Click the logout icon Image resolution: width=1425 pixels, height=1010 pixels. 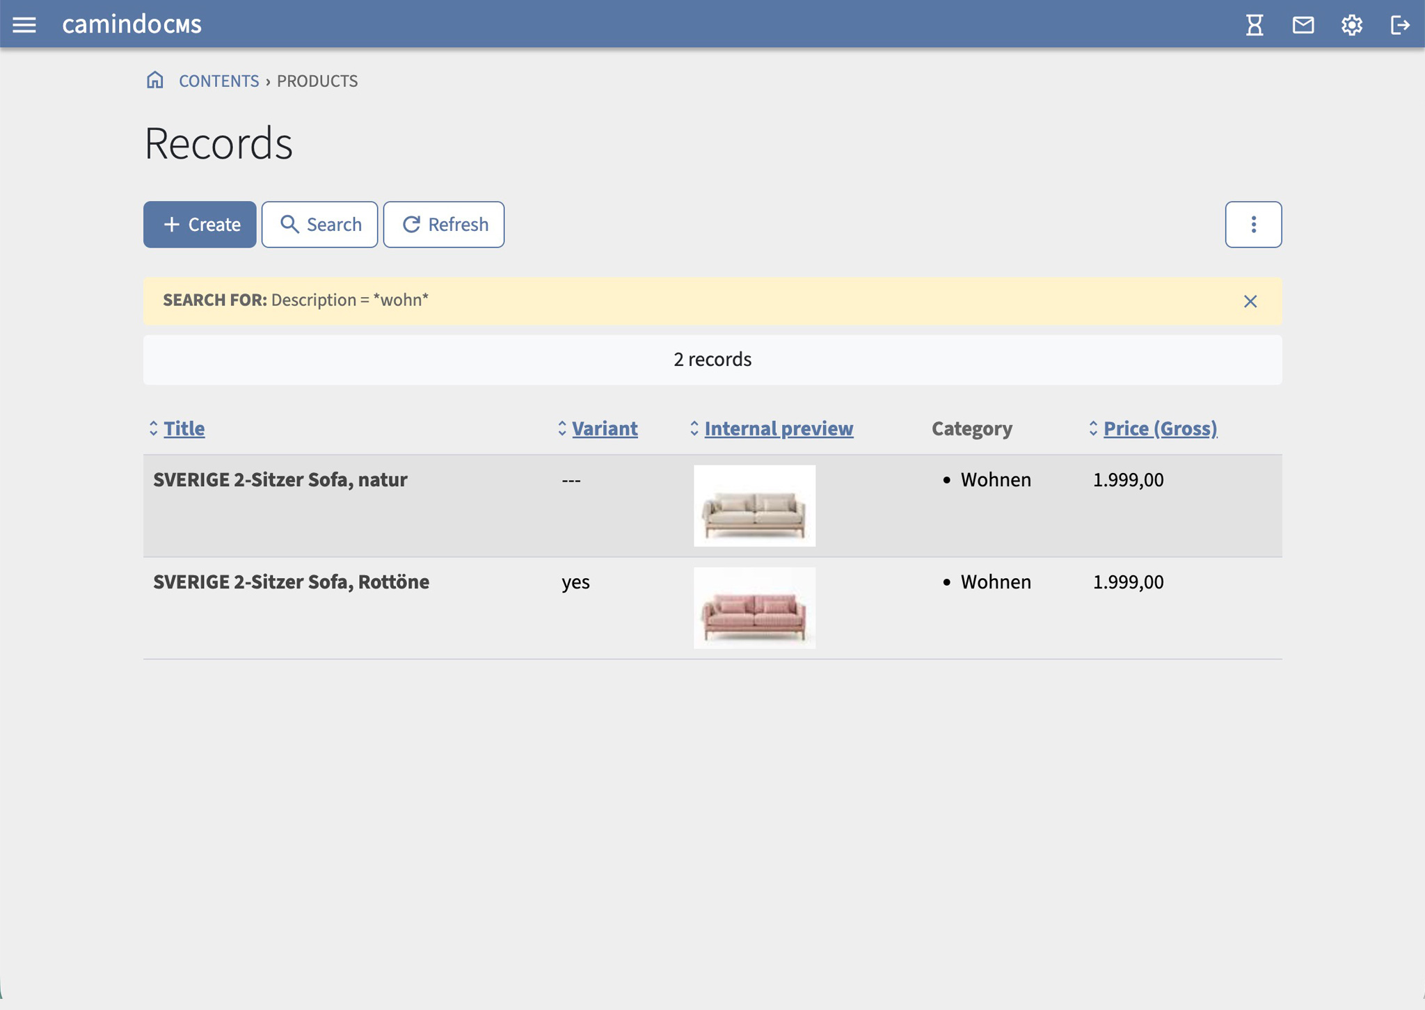pos(1400,25)
